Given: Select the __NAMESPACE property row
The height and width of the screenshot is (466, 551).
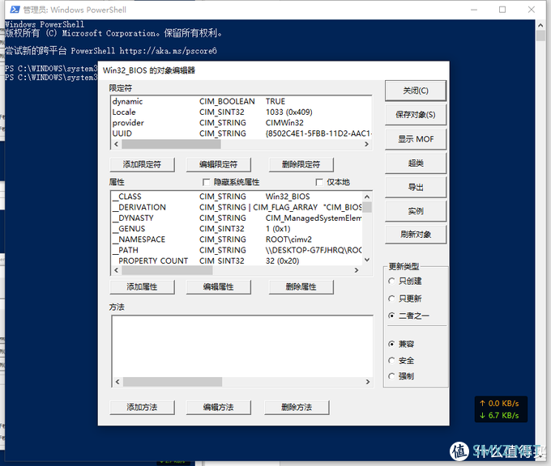Looking at the screenshot, I should (x=237, y=239).
